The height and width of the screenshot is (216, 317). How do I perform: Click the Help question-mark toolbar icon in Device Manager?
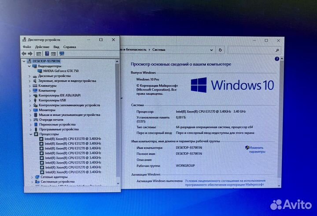pyautogui.click(x=47, y=54)
